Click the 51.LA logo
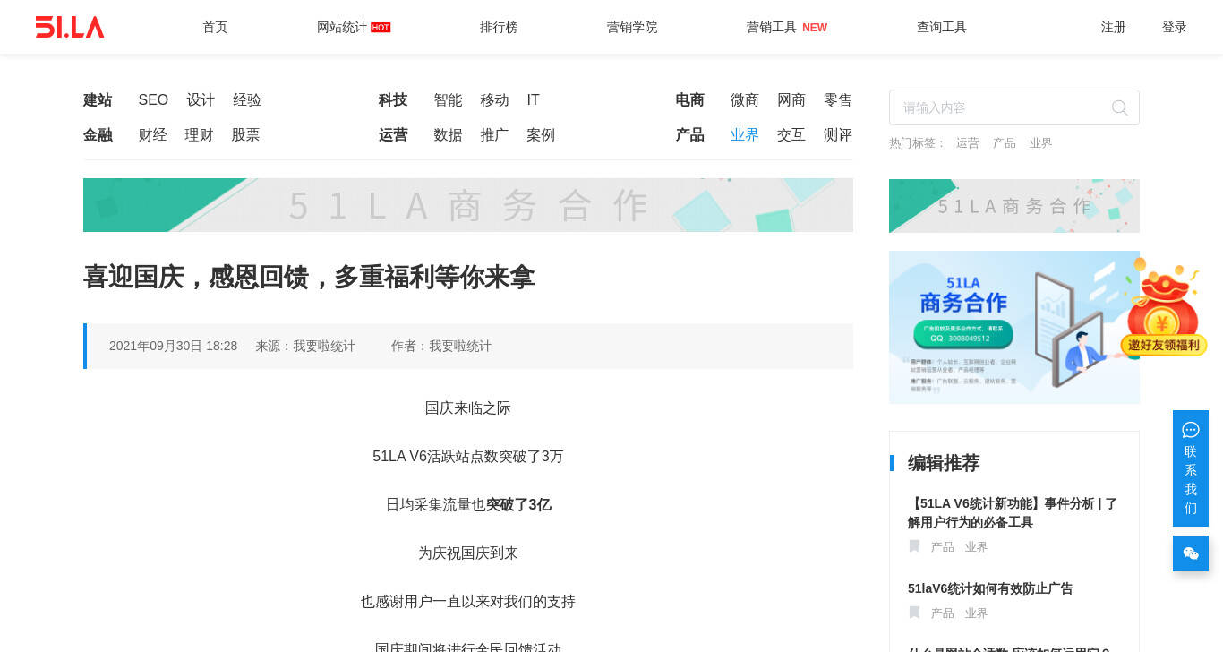 pos(70,27)
